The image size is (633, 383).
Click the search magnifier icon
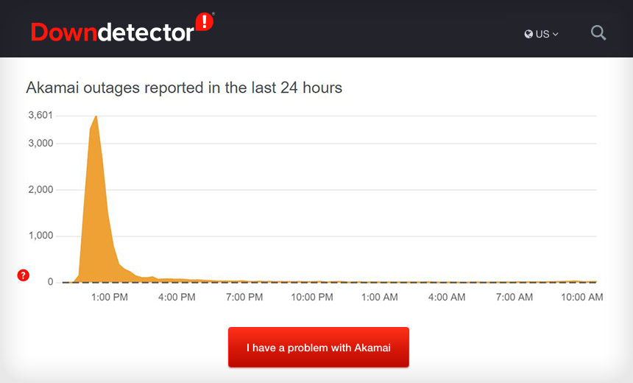pos(598,32)
